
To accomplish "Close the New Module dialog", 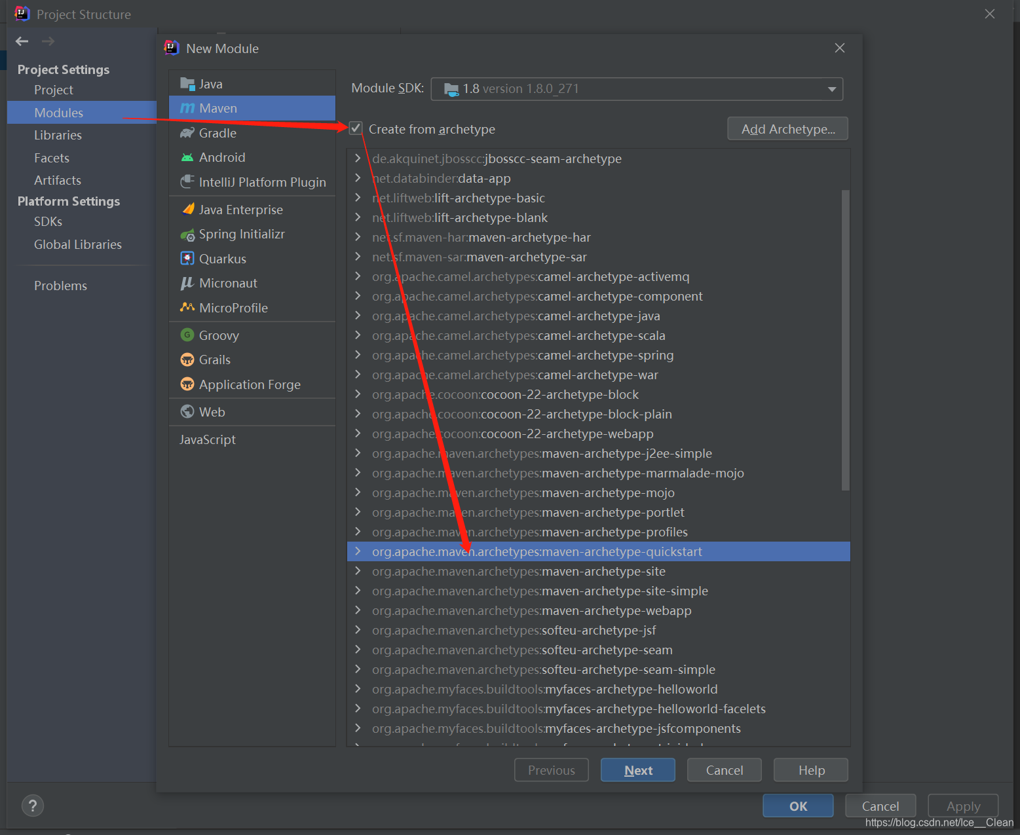I will click(x=840, y=48).
